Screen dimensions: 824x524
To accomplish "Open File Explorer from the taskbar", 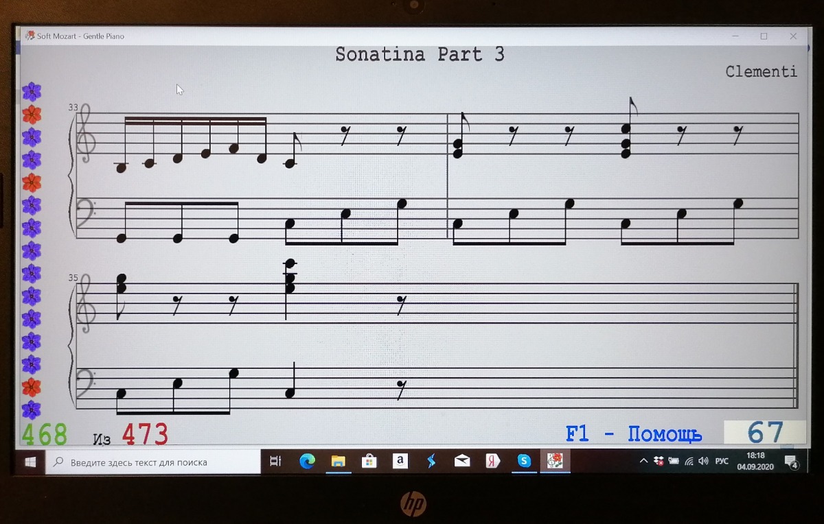I will (338, 462).
